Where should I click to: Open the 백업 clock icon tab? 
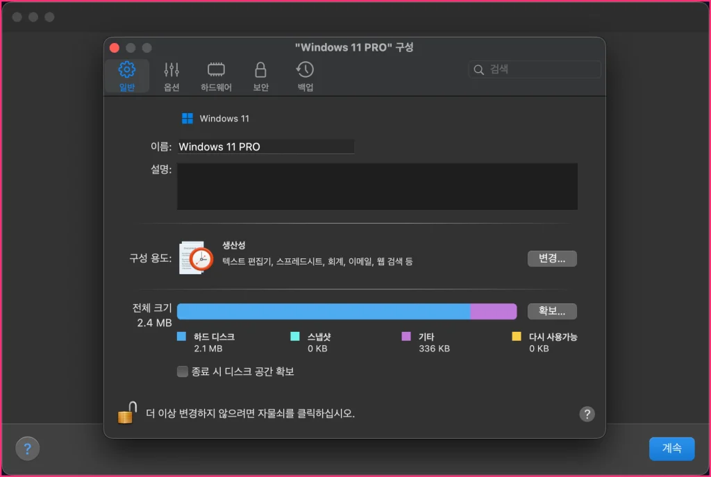tap(306, 76)
